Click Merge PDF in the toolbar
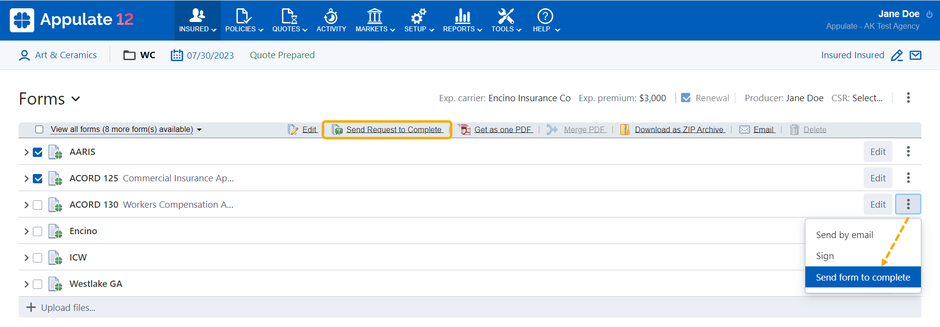940x327 pixels. 577,130
